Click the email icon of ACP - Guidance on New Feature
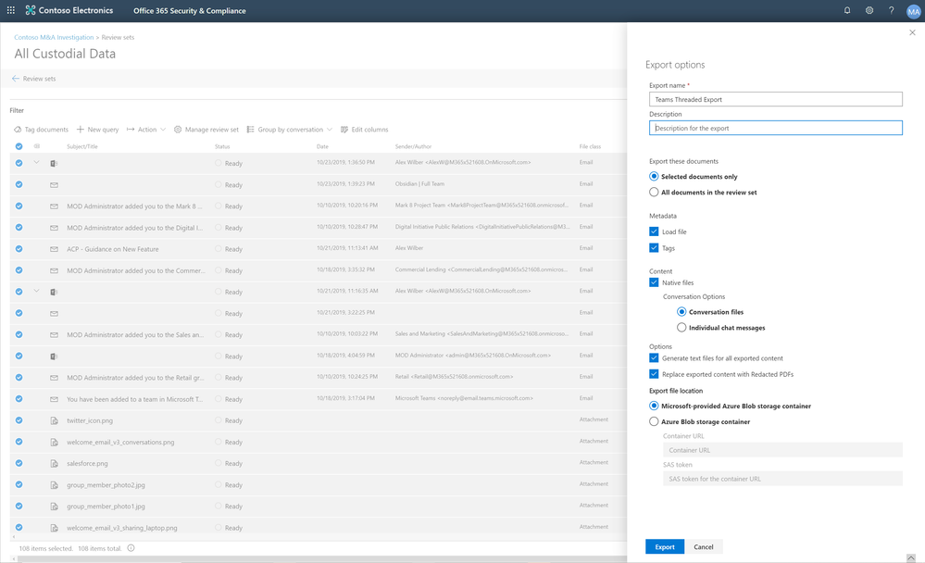This screenshot has width=925, height=563. point(54,249)
